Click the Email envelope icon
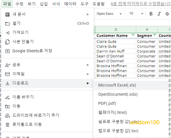The height and width of the screenshot is (138, 171). (x=8, y=74)
